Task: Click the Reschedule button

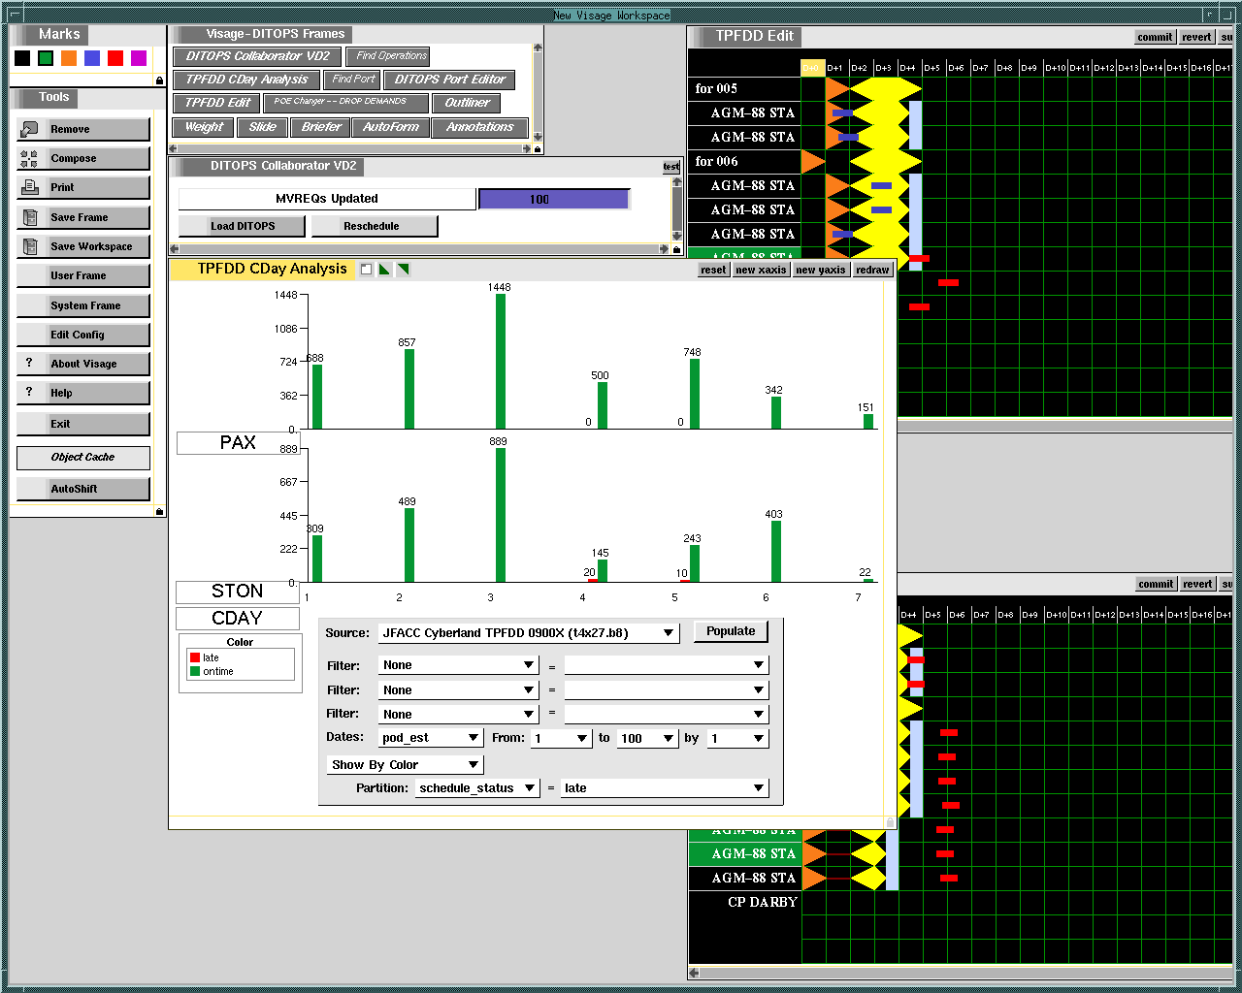Action: click(372, 226)
